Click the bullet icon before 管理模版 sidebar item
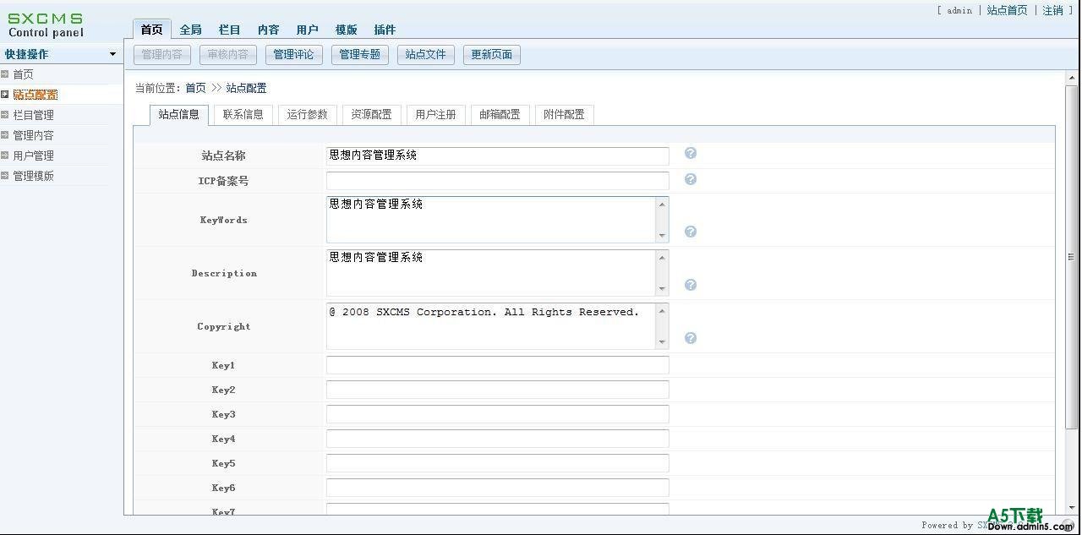1082x535 pixels. coord(4,176)
